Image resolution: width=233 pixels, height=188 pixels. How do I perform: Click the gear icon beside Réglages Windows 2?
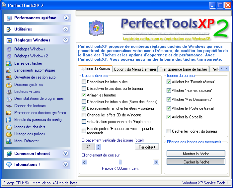pos(9,56)
